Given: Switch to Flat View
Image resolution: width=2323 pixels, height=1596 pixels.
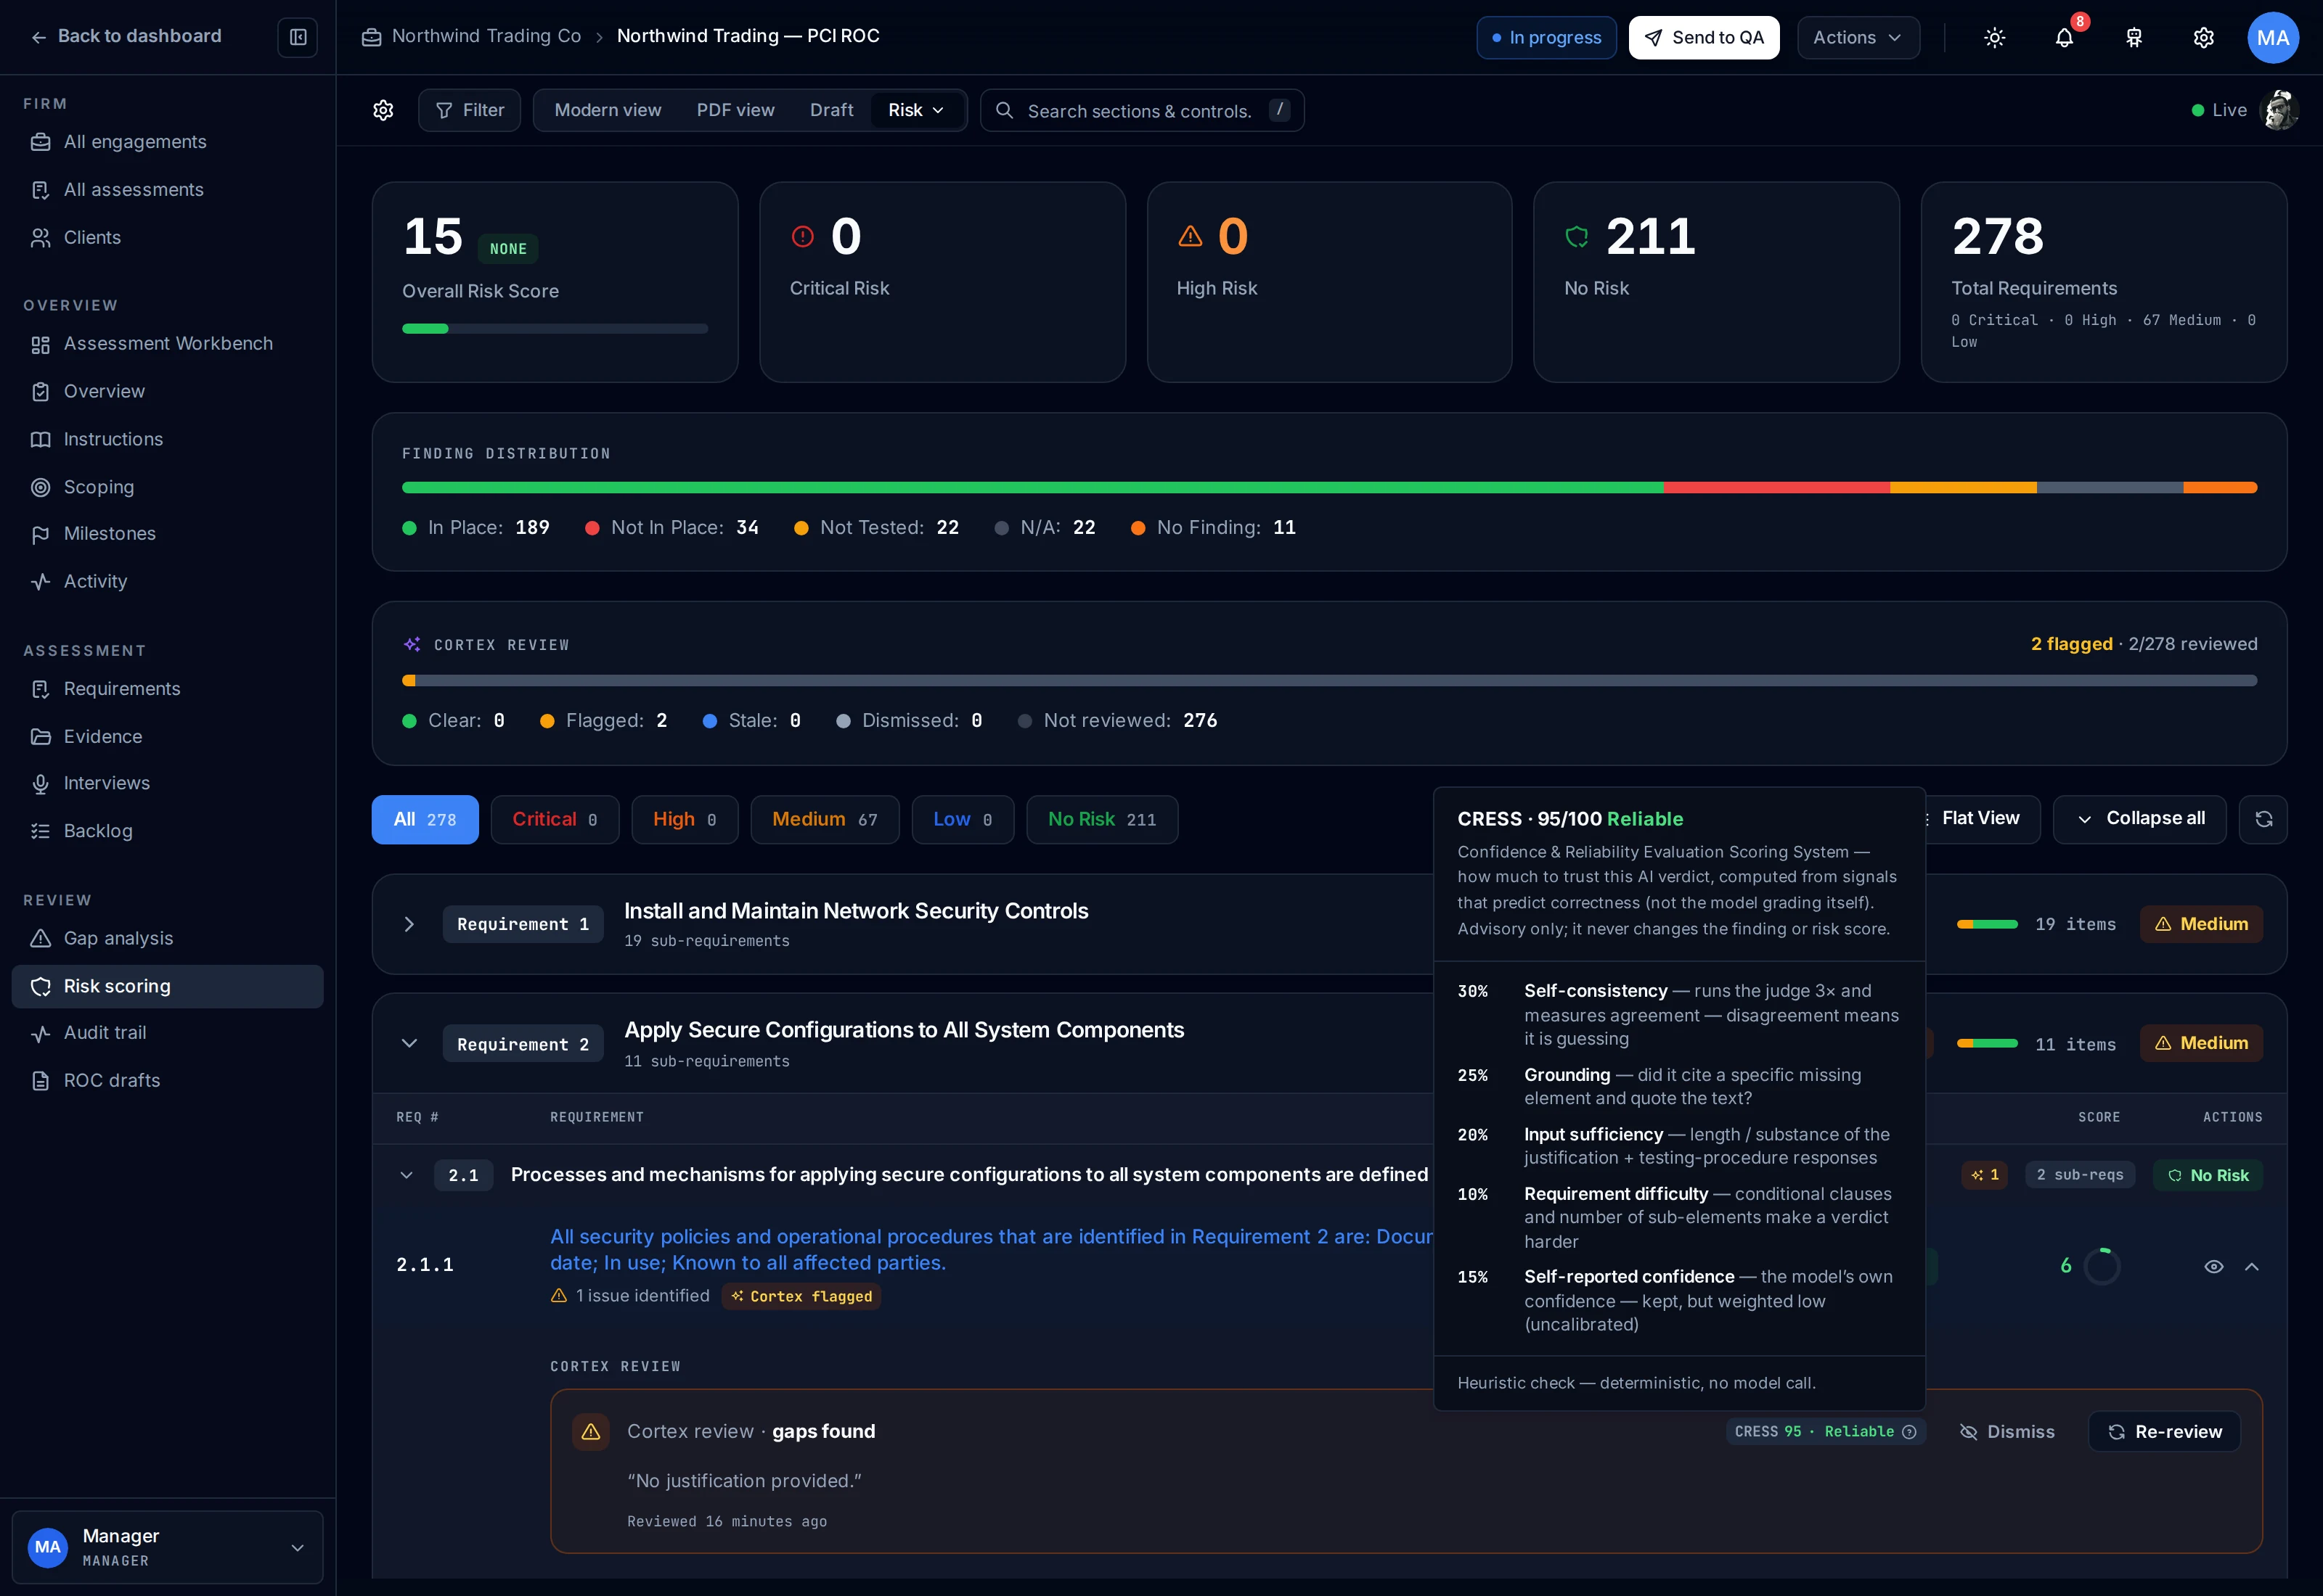Looking at the screenshot, I should pyautogui.click(x=1980, y=819).
